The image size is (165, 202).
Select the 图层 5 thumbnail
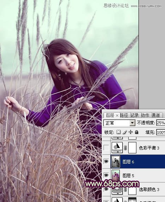[x=116, y=175]
